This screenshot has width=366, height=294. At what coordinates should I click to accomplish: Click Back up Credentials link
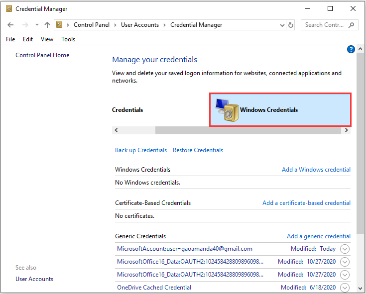coord(141,150)
